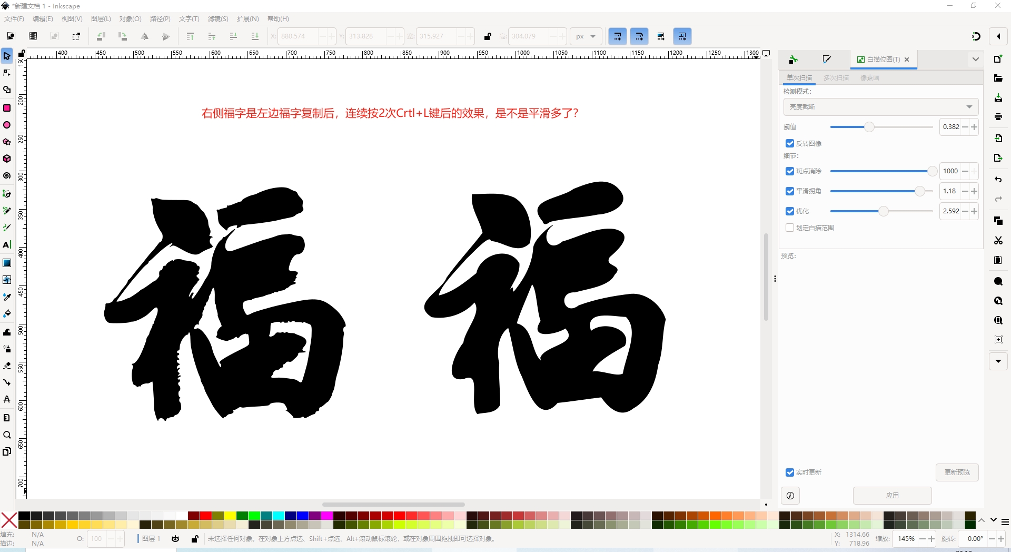Open the 检测模式 dropdown showing 亮度截断
This screenshot has width=1011, height=552.
(x=880, y=107)
